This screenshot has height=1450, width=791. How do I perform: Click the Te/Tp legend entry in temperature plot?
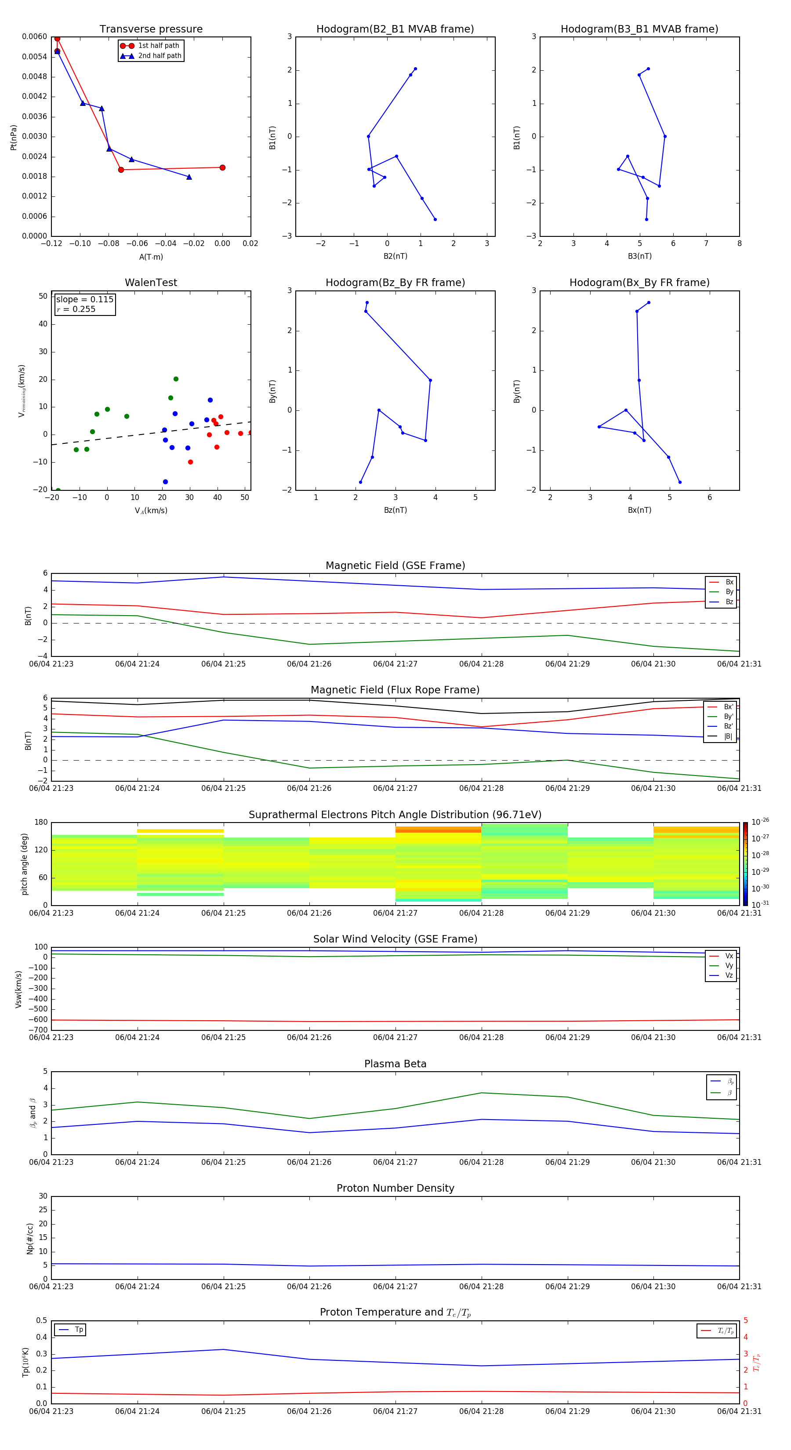click(717, 1331)
